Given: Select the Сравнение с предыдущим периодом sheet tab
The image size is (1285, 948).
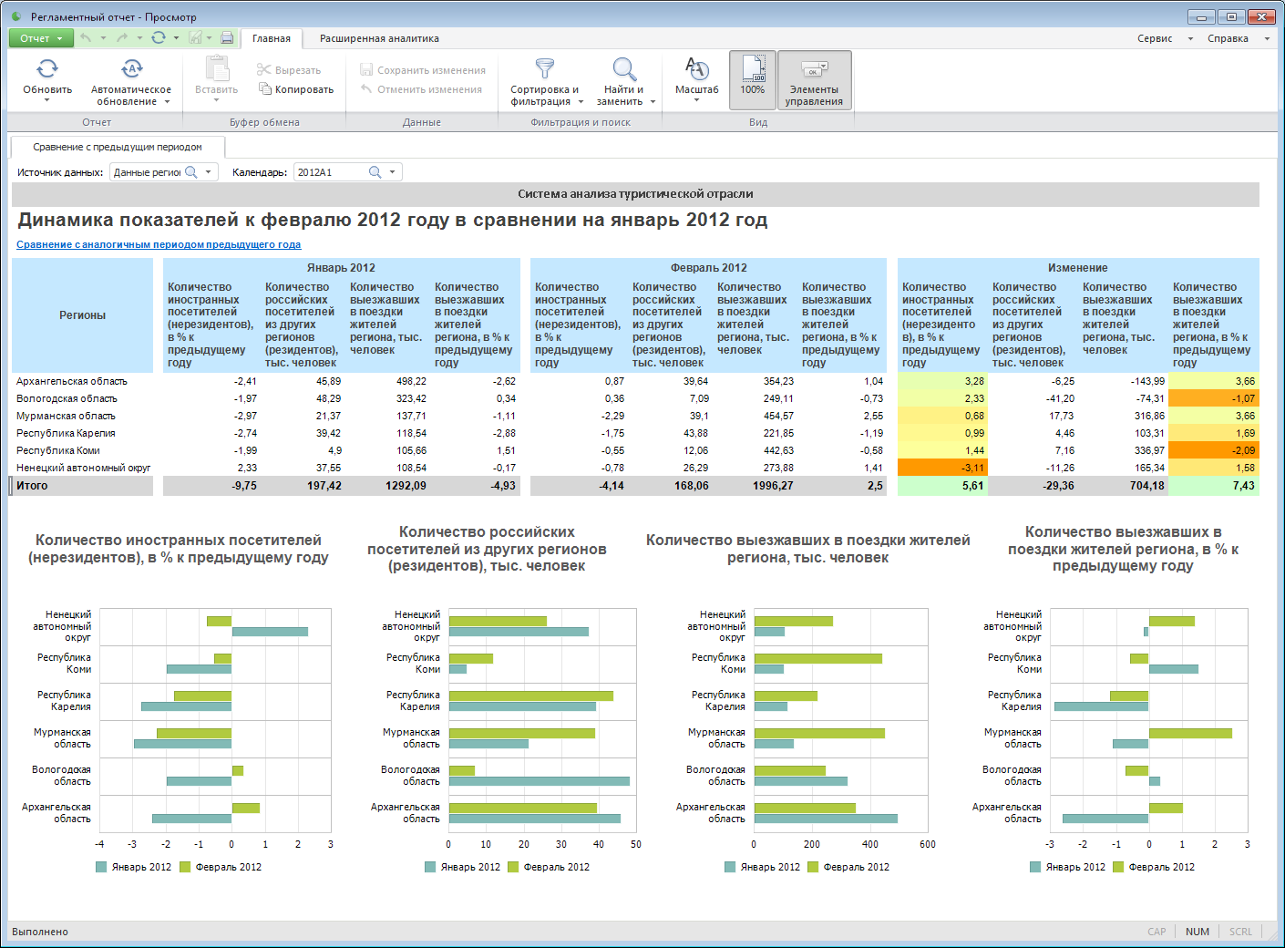Looking at the screenshot, I should click(x=118, y=147).
